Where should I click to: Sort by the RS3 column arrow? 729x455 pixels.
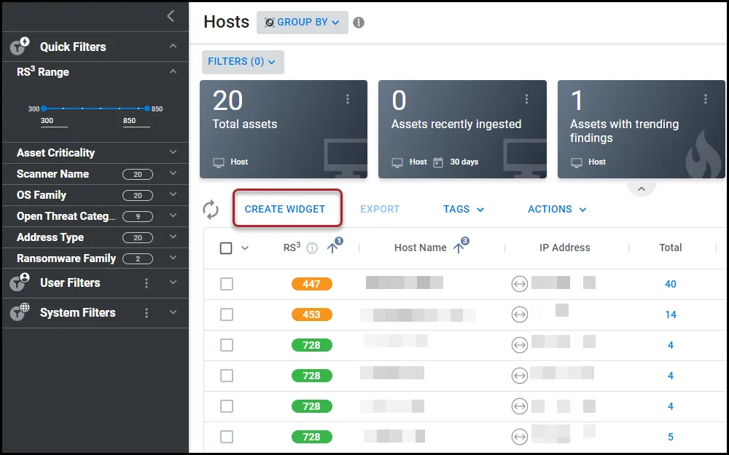click(x=332, y=248)
